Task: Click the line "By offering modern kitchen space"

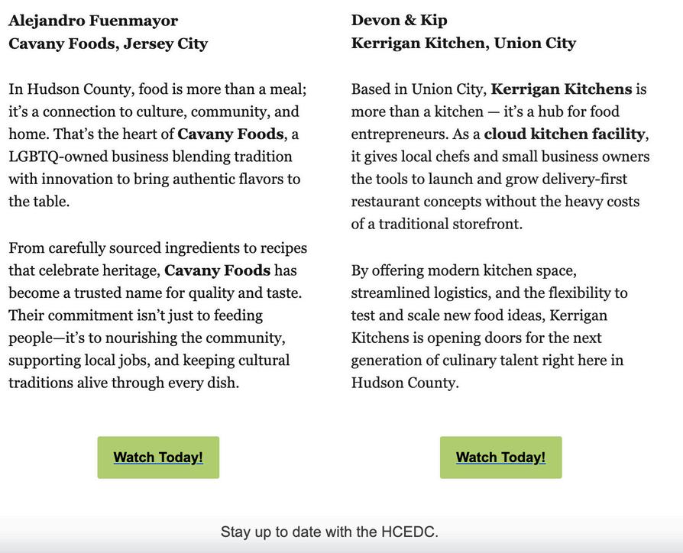Action: click(464, 270)
